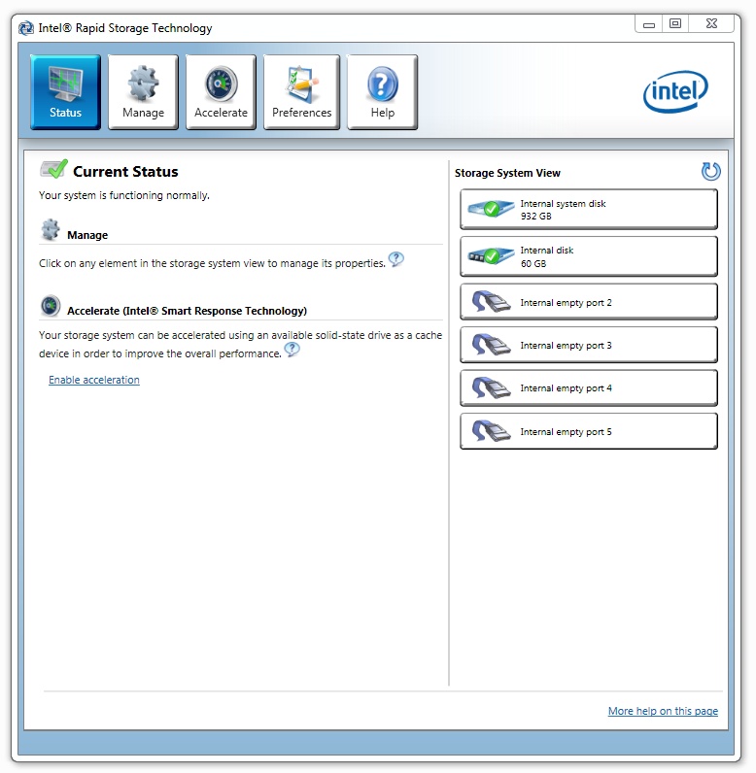
Task: Click the 'Accelerate (Intel® Smart Response Technology)' heading
Action: tap(187, 311)
